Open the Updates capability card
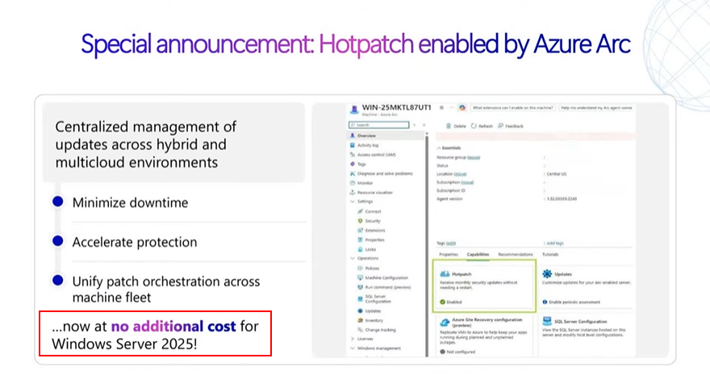 (x=587, y=287)
